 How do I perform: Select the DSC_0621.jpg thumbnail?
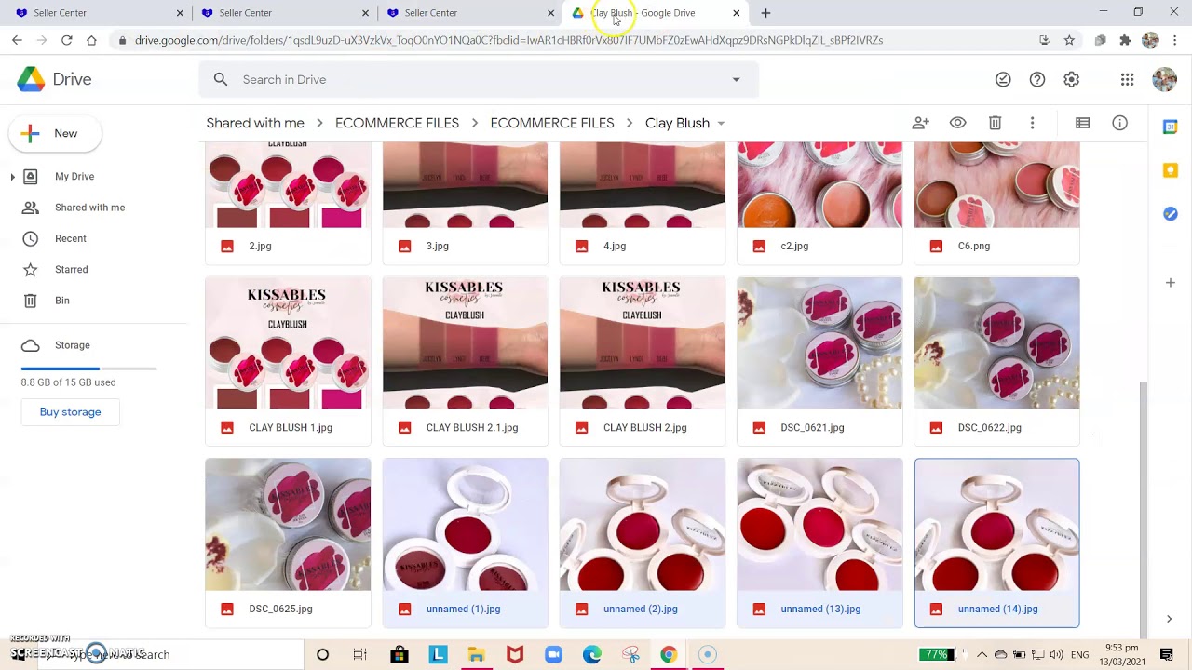[x=819, y=342]
